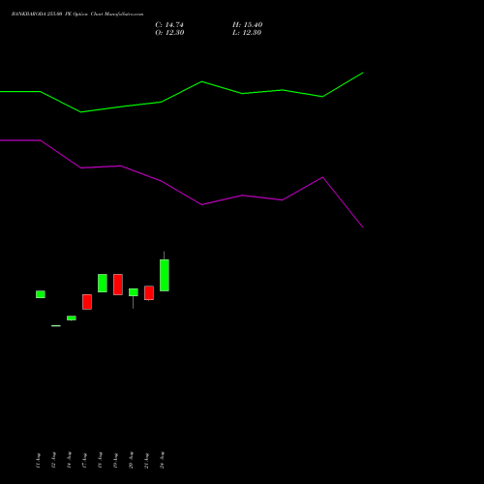Select the 12 Aug date label
The height and width of the screenshot is (484, 484).
click(x=53, y=460)
